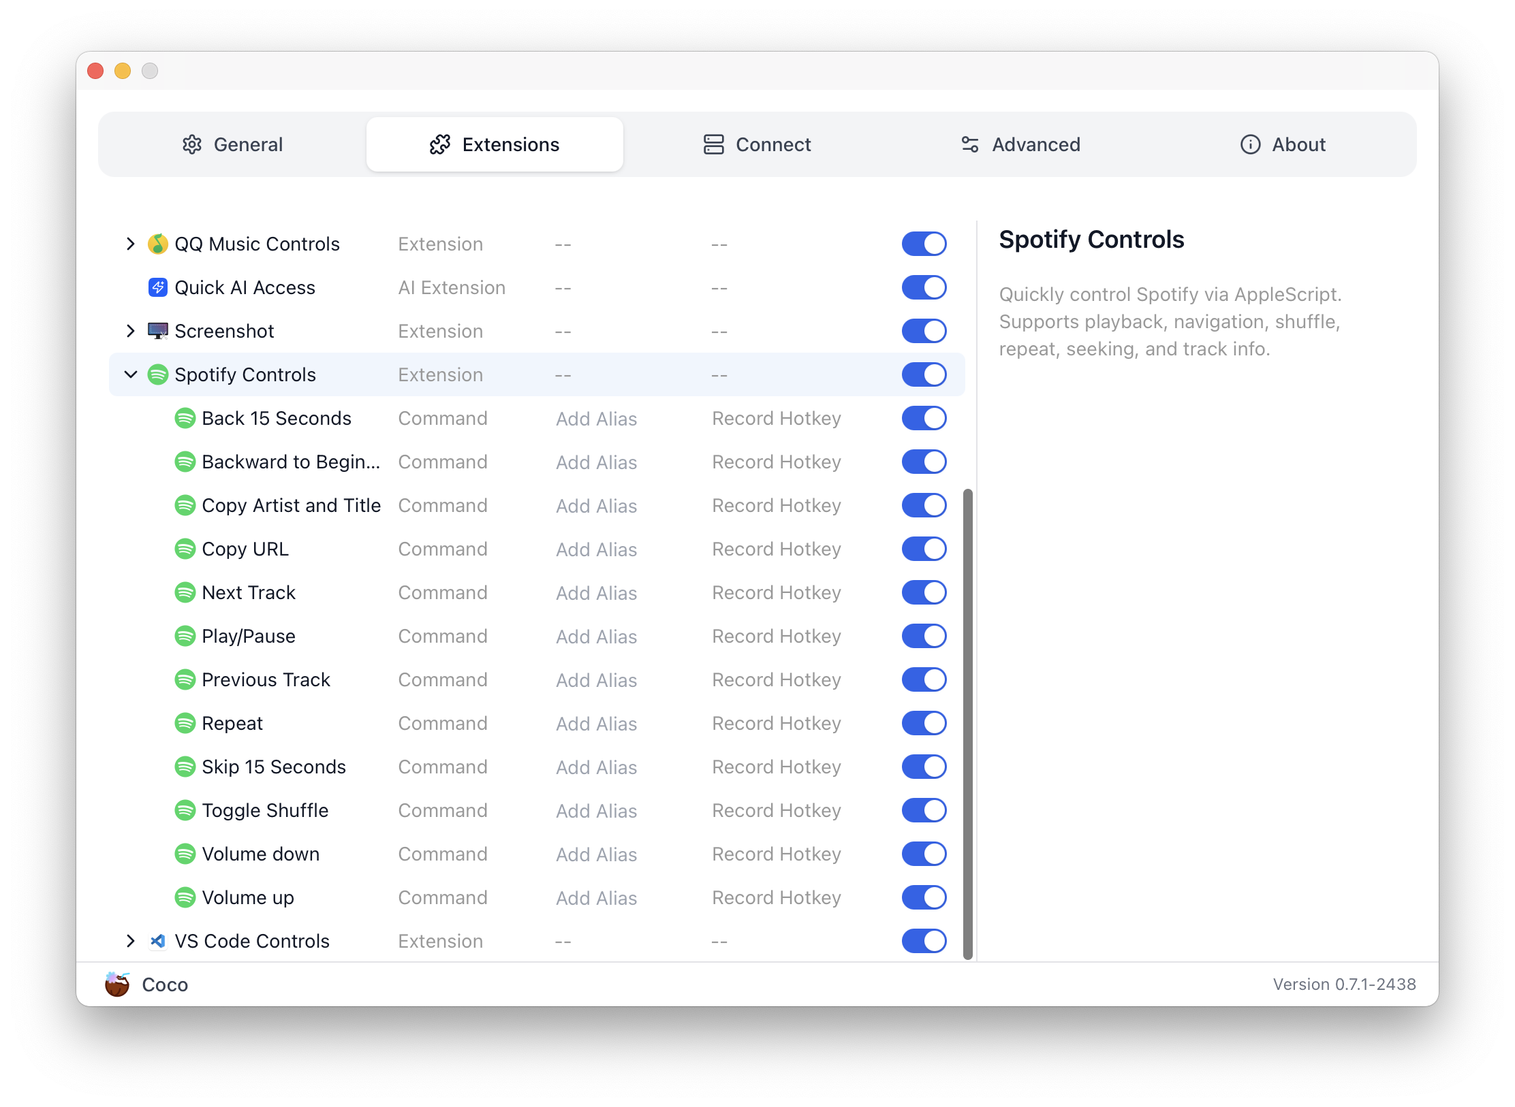The width and height of the screenshot is (1515, 1107).
Task: Expand the QQ Music Controls row
Action: [x=131, y=244]
